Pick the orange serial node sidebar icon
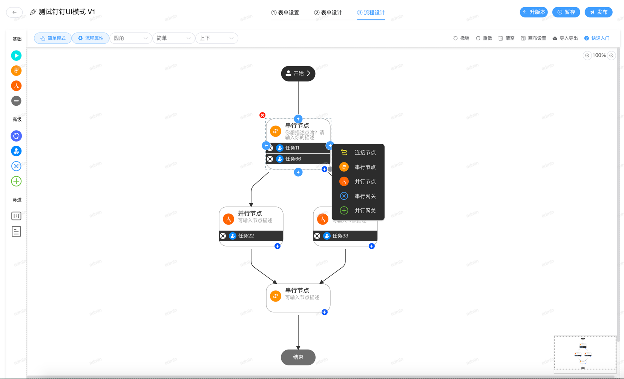Image resolution: width=624 pixels, height=379 pixels. [16, 71]
